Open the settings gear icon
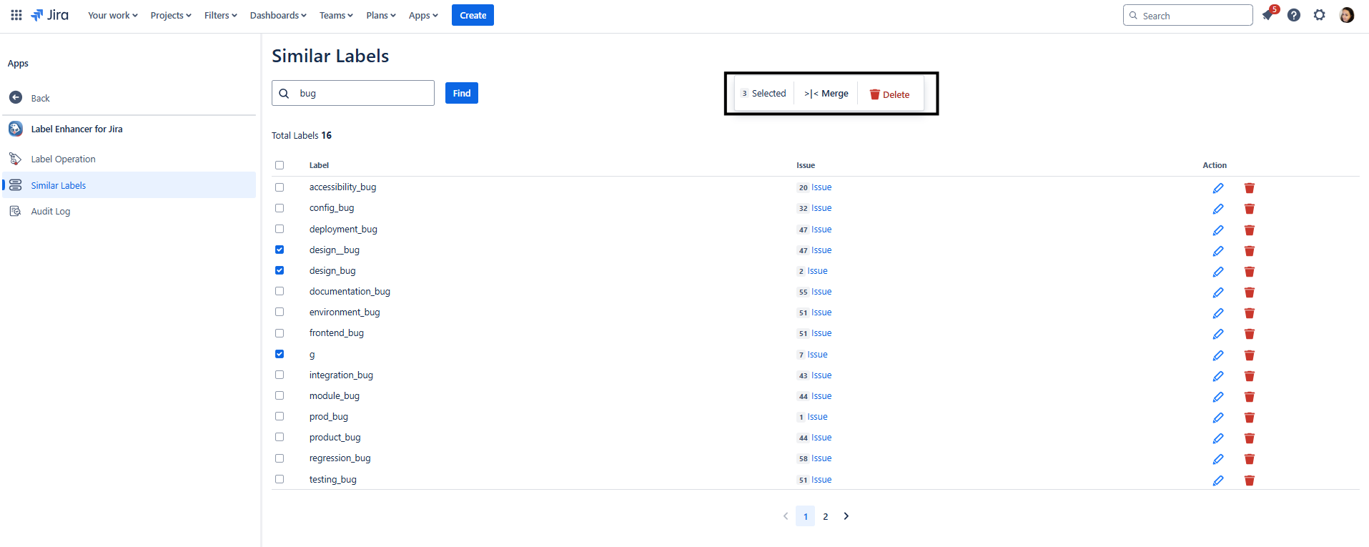The width and height of the screenshot is (1369, 547). coord(1320,15)
